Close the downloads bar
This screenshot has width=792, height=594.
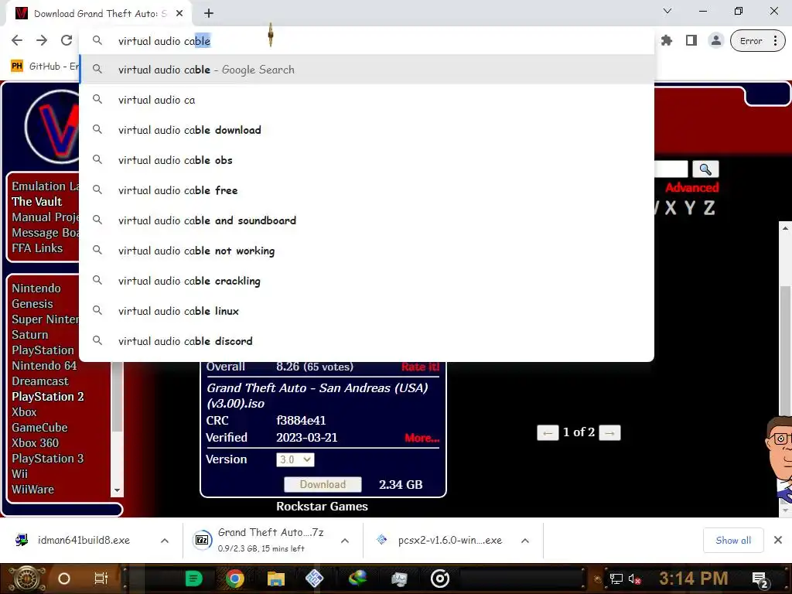point(778,541)
